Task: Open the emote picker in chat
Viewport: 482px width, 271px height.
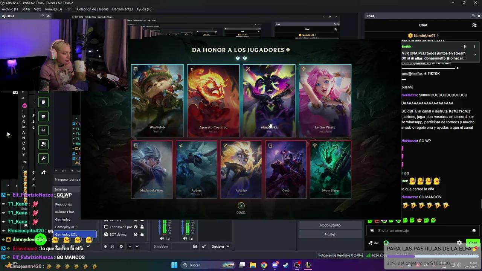Action: (474, 231)
